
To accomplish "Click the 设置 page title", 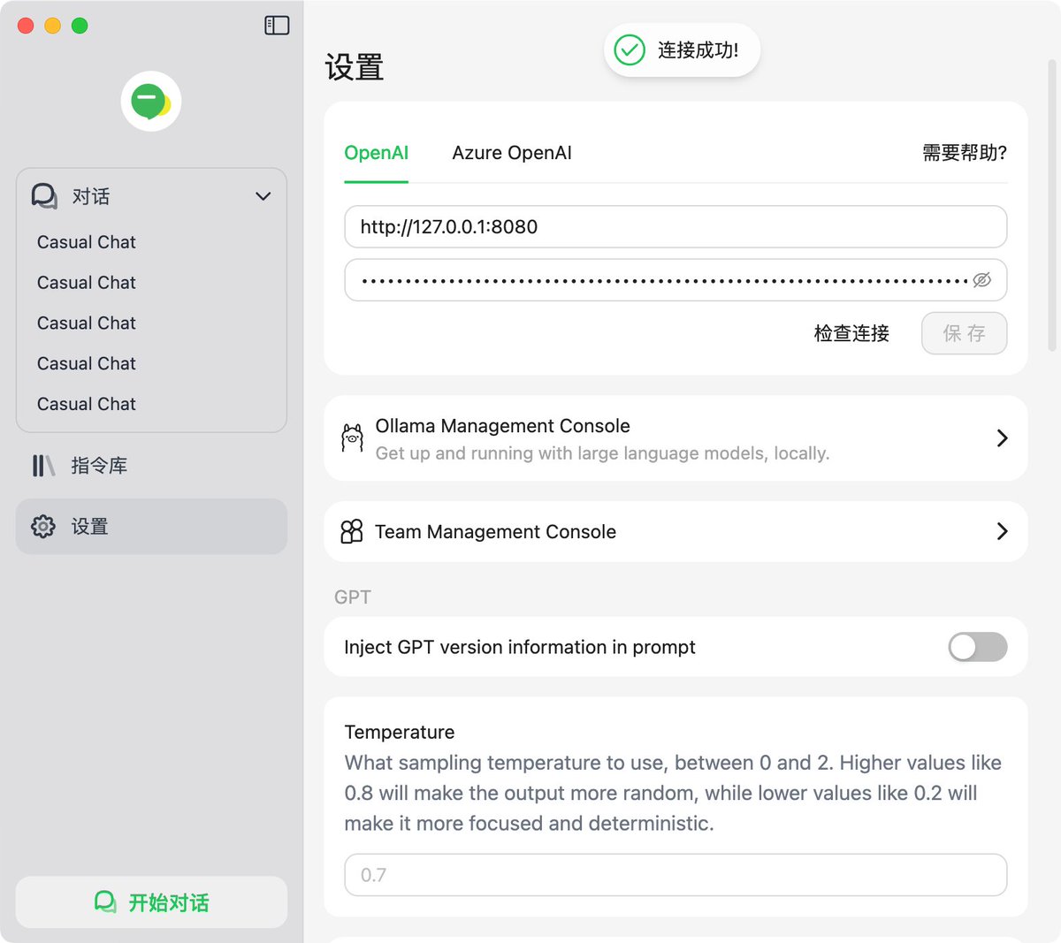I will (355, 67).
